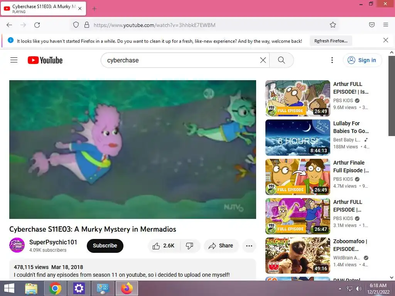Open the Windows Start menu
The image size is (395, 296).
(x=9, y=288)
